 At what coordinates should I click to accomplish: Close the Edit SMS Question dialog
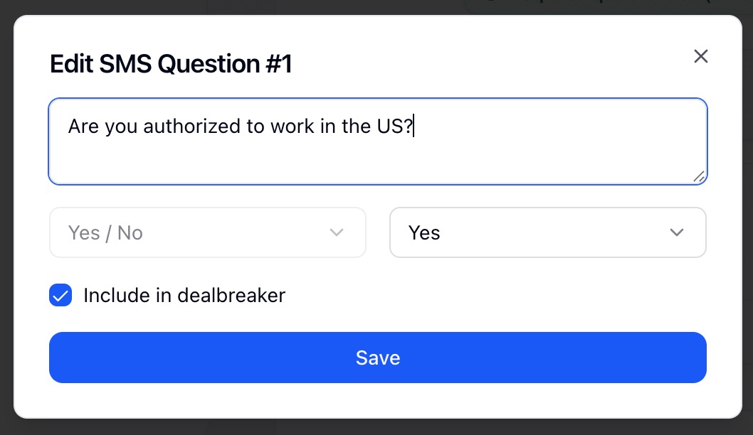pos(701,57)
